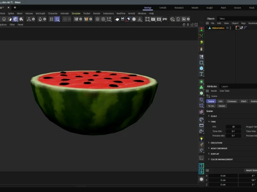
Task: Click the highlighted blue grid snap icon
Action: (x=57, y=19)
